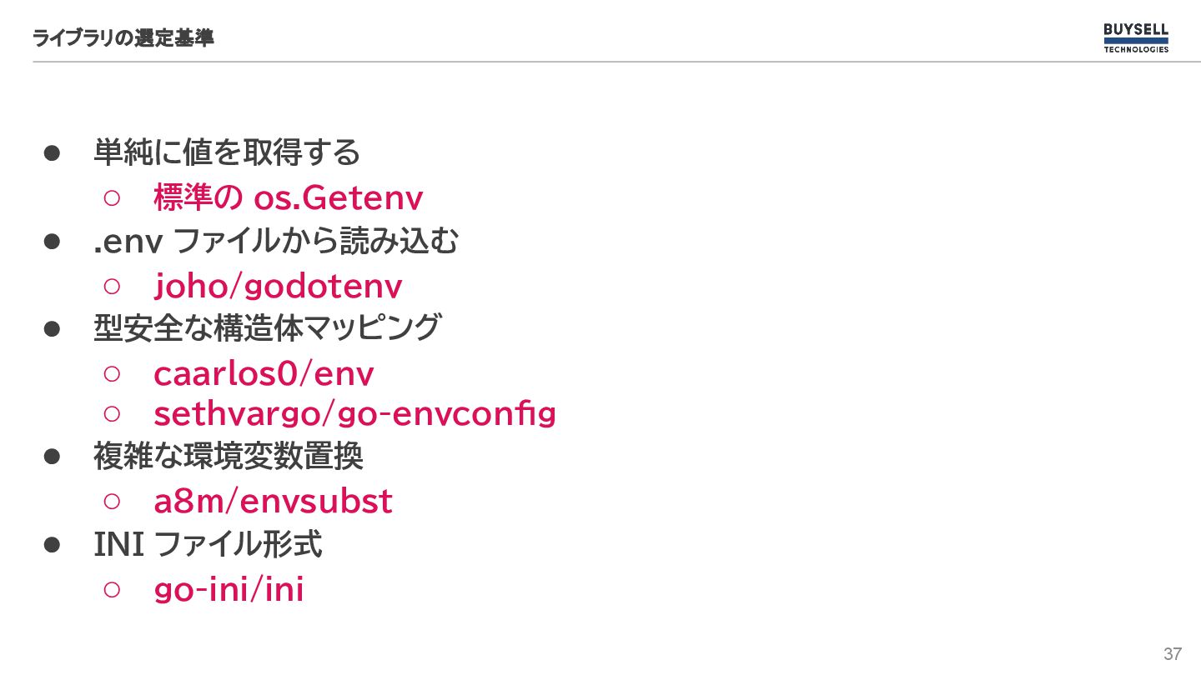Click the INI ファイル形式 heading

[208, 544]
